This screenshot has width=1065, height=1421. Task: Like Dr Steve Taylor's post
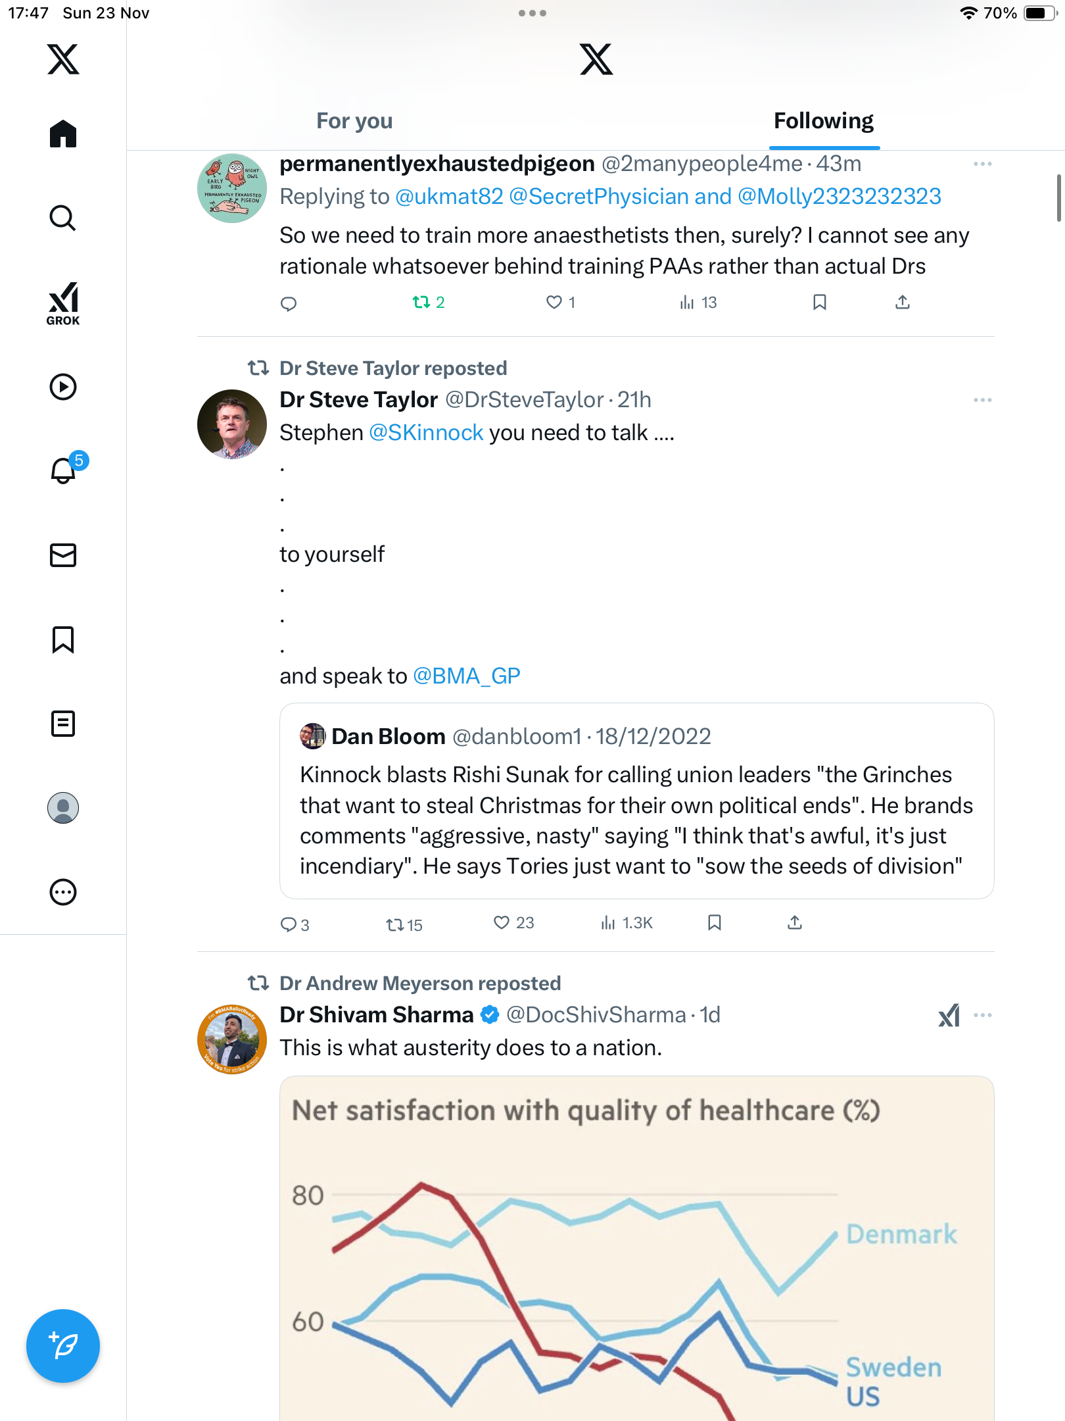[502, 923]
